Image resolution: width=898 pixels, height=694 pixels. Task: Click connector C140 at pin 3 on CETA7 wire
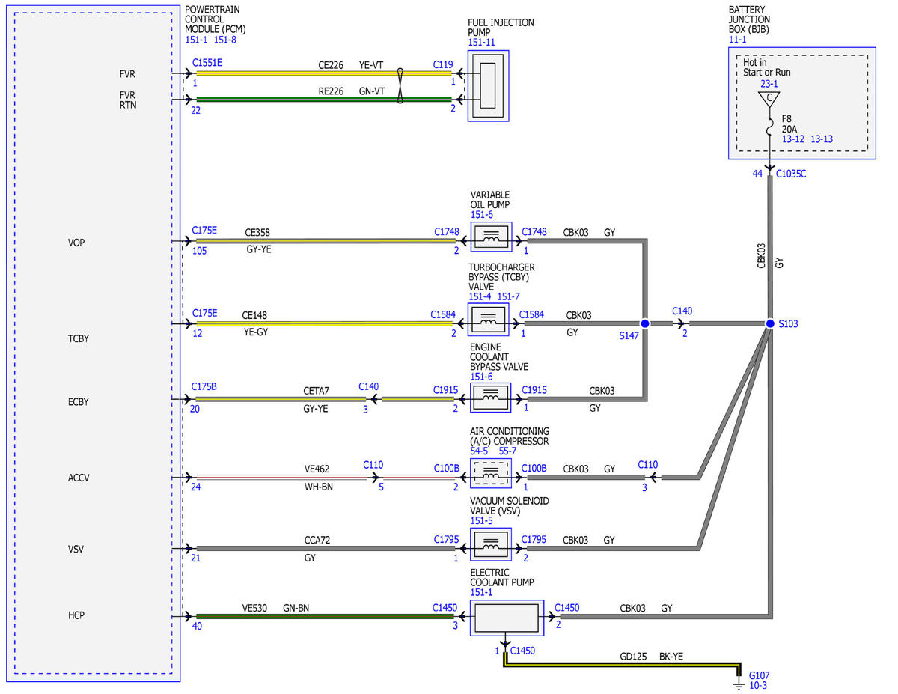coord(369,386)
